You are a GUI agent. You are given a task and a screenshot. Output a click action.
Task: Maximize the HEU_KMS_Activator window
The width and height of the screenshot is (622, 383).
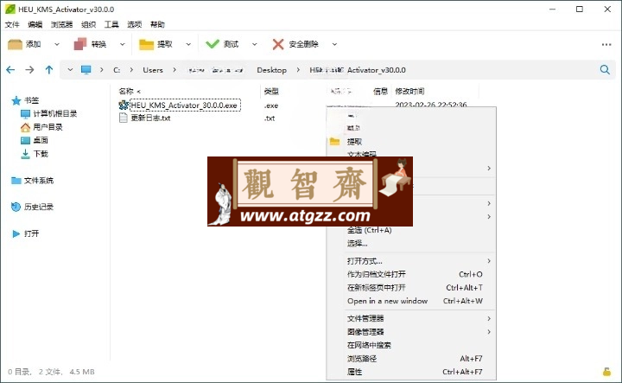580,10
